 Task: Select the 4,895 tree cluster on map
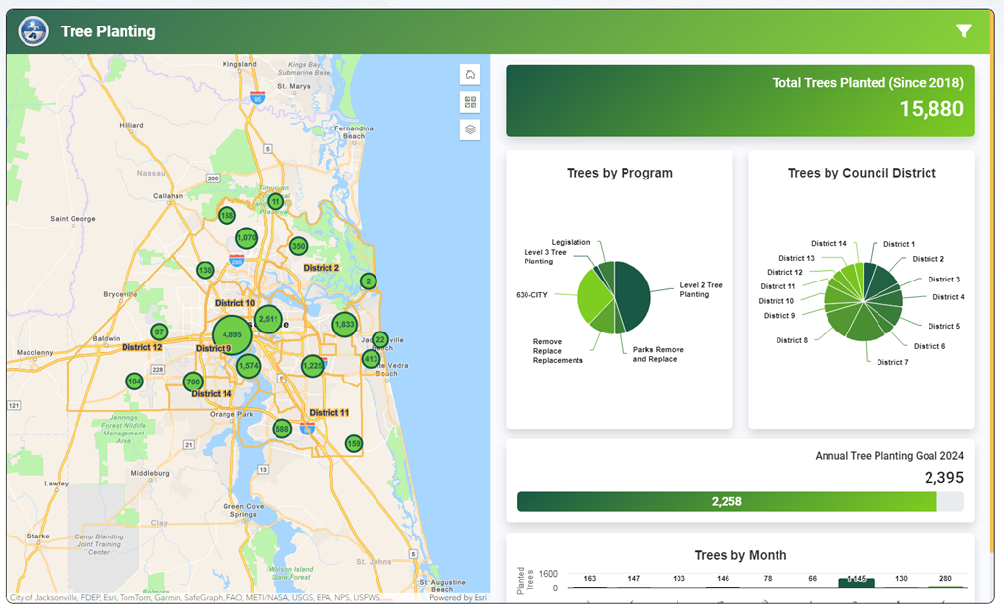[231, 334]
